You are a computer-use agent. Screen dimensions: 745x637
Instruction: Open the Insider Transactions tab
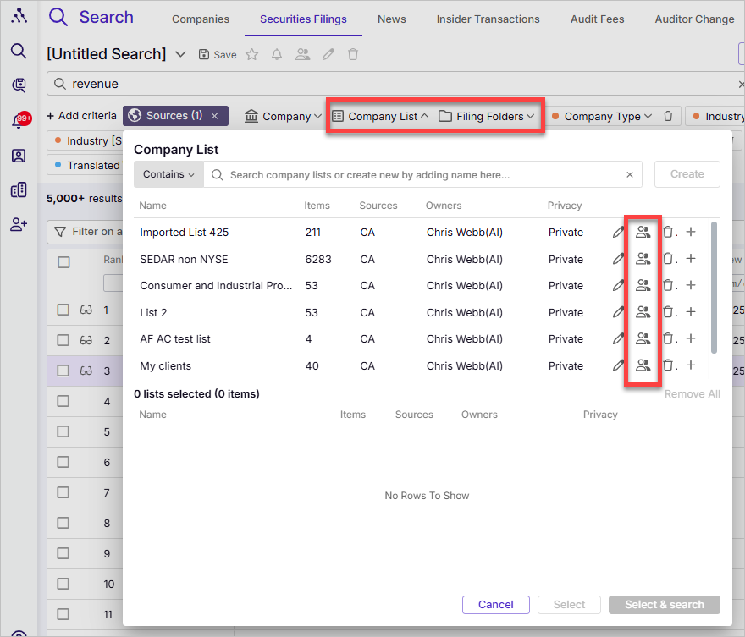coord(488,19)
